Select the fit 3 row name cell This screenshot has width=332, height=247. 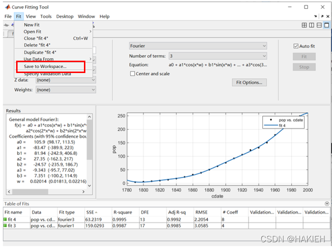(x=17, y=226)
